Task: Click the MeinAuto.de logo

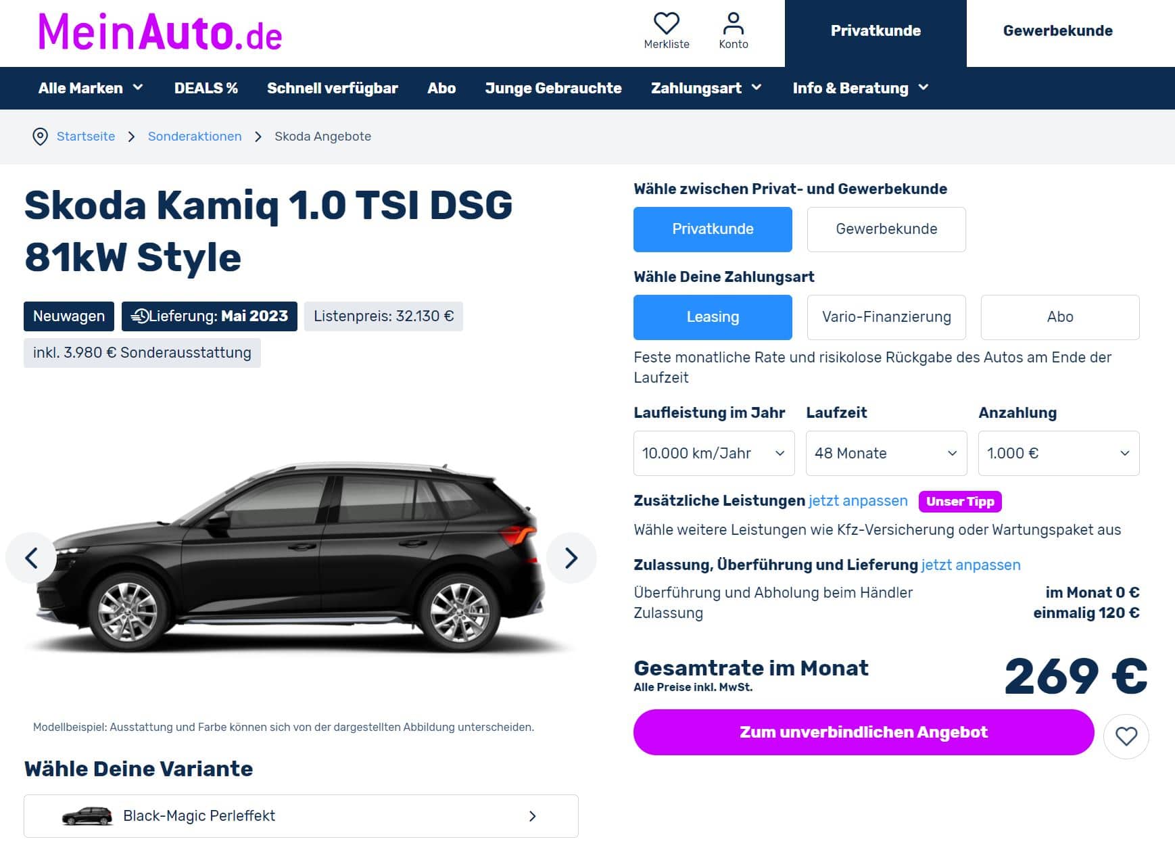Action: [x=160, y=32]
